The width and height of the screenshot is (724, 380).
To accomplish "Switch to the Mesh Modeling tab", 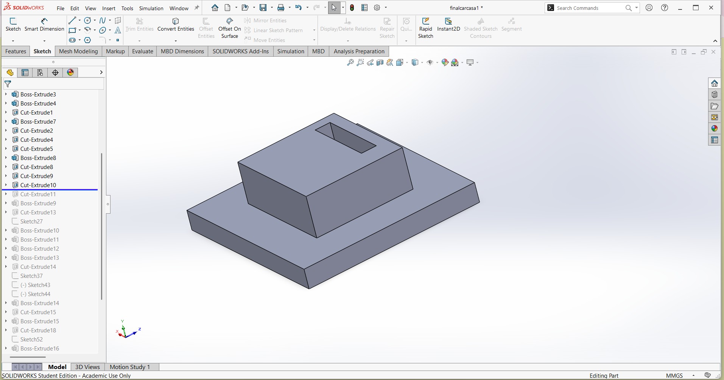I will pyautogui.click(x=78, y=51).
